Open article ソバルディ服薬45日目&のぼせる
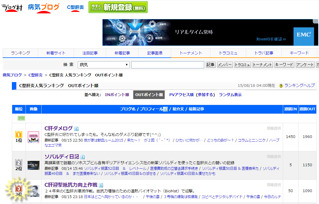This screenshot has height=204, width=319. tap(130, 173)
